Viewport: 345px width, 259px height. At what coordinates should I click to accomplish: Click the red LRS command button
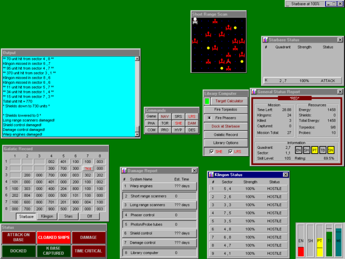(x=192, y=117)
